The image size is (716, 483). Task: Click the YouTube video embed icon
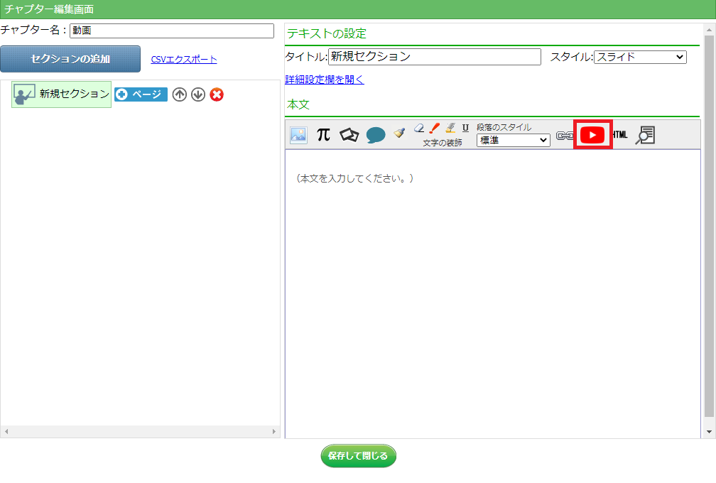(592, 135)
